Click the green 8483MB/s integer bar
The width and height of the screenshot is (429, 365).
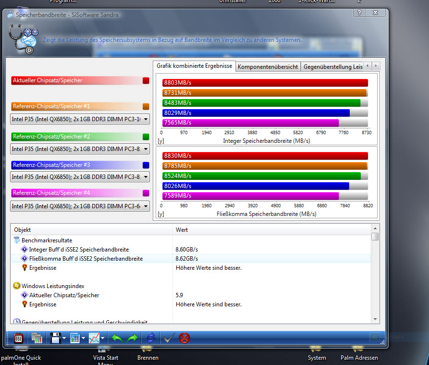pos(261,103)
